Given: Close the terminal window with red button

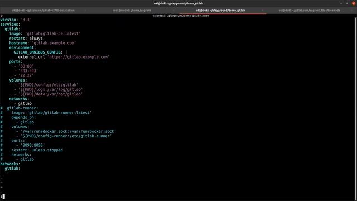Looking at the screenshot, I should pos(354,3).
